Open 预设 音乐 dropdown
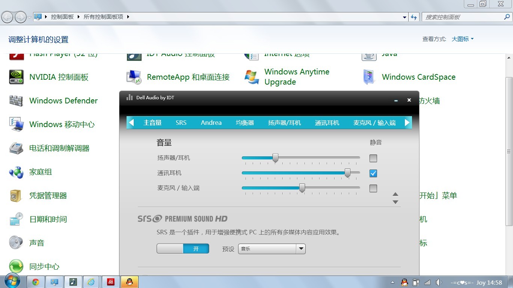This screenshot has height=288, width=513. point(272,249)
